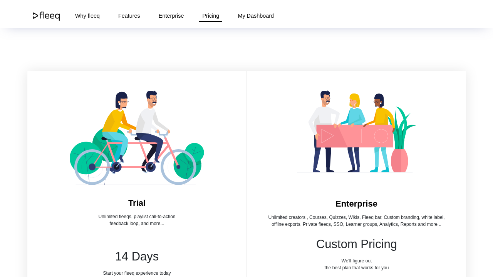The image size is (493, 277).
Task: Click "We'll figure out" plan text
Action: (356, 261)
